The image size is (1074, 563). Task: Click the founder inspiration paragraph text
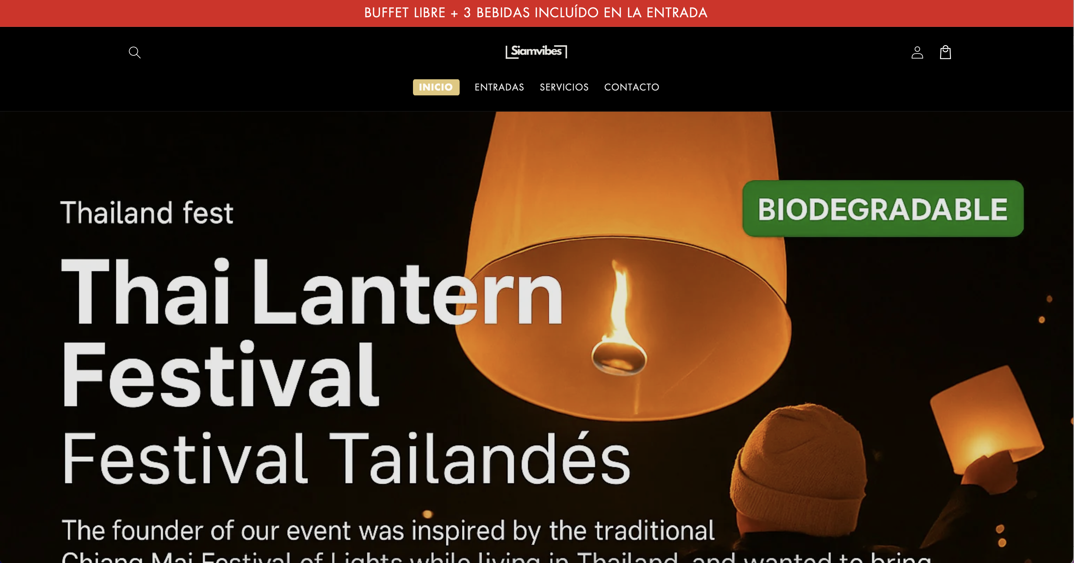coord(495,540)
